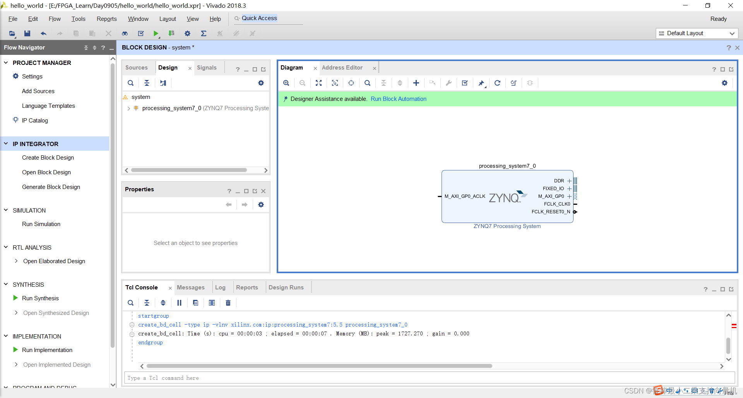Collapse IMPLEMENTATION section
This screenshot has height=398, width=743.
point(6,336)
